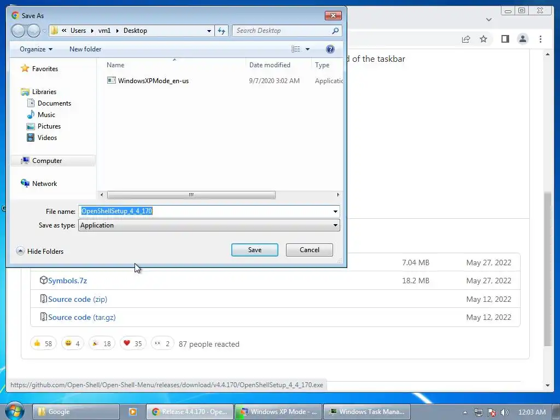Click the volume speaker tray icon

point(504,412)
